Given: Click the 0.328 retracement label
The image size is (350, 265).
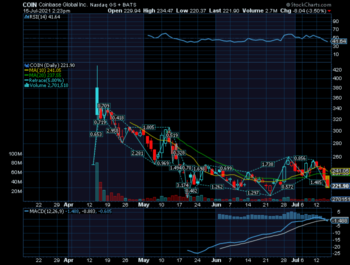Looking at the screenshot, I should (179, 152).
